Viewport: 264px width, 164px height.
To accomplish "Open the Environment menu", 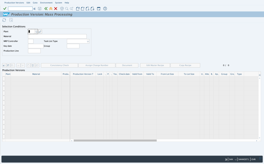I will [46, 3].
